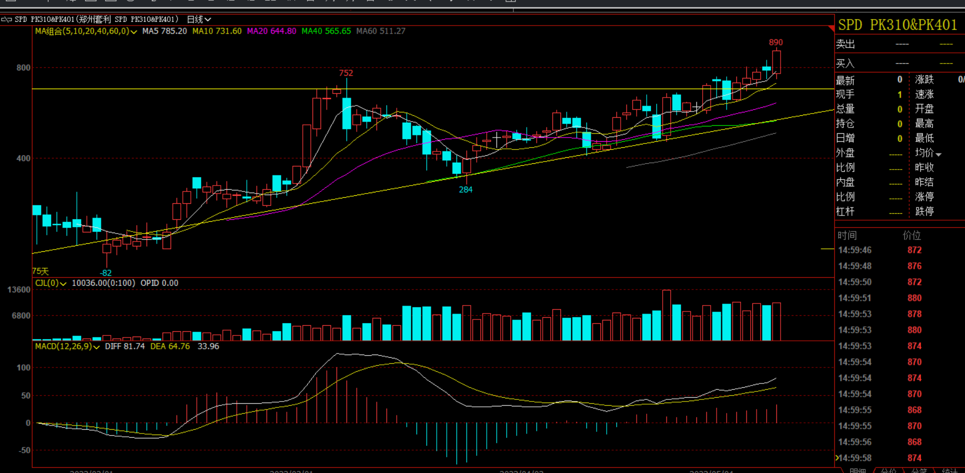The height and width of the screenshot is (473, 965).
Task: Click the 284 low price marker
Action: click(x=465, y=189)
